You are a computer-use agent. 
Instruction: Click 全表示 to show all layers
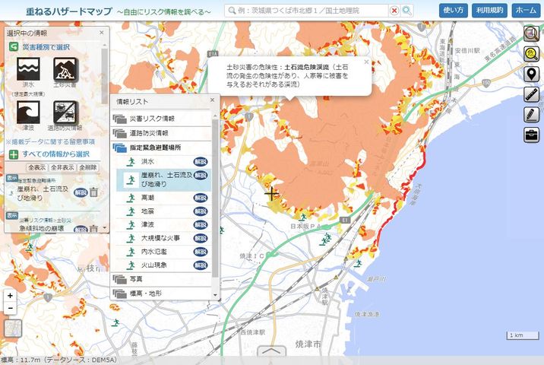click(36, 167)
